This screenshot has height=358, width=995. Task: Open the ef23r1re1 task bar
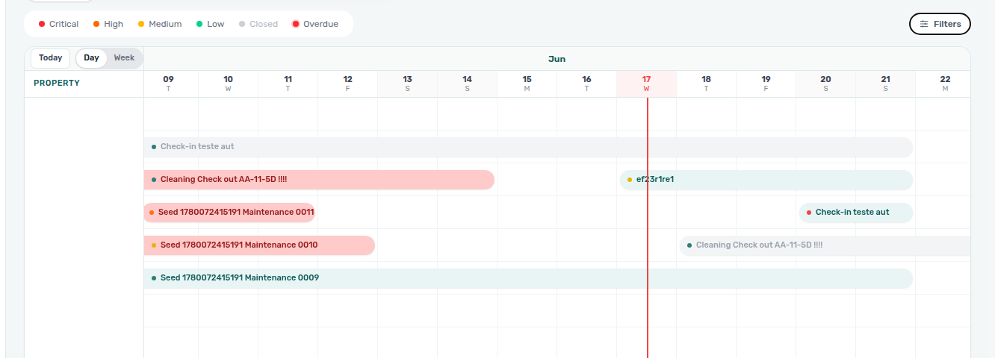click(766, 180)
